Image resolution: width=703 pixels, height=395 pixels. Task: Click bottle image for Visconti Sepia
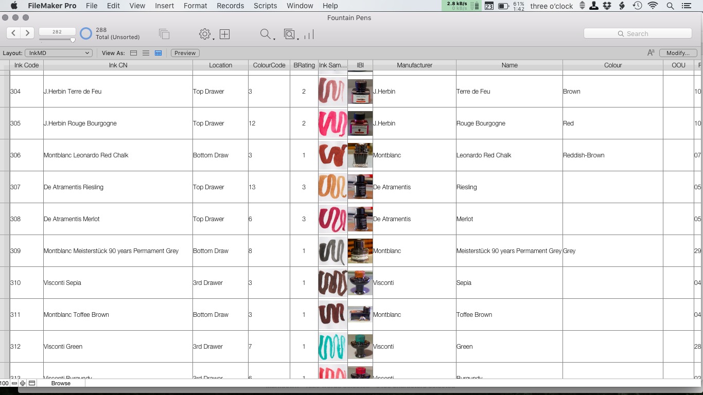(x=360, y=282)
